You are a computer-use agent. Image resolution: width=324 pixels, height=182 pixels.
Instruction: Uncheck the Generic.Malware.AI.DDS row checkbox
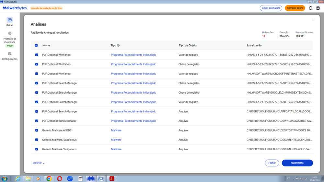pyautogui.click(x=37, y=130)
